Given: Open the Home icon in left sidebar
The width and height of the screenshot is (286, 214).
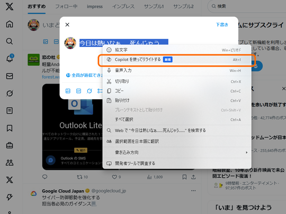Looking at the screenshot, I should (10, 24).
